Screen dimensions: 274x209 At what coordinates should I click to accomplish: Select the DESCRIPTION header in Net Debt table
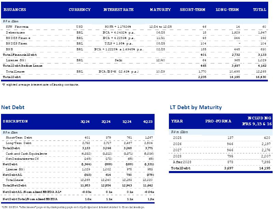click(15, 121)
